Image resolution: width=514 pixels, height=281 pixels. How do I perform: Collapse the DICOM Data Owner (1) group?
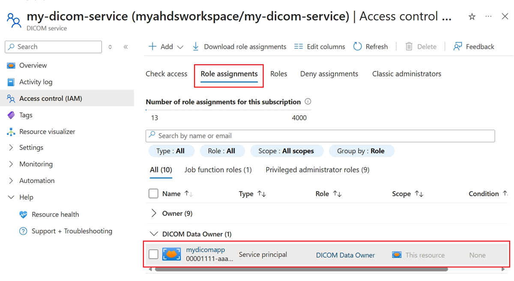154,234
